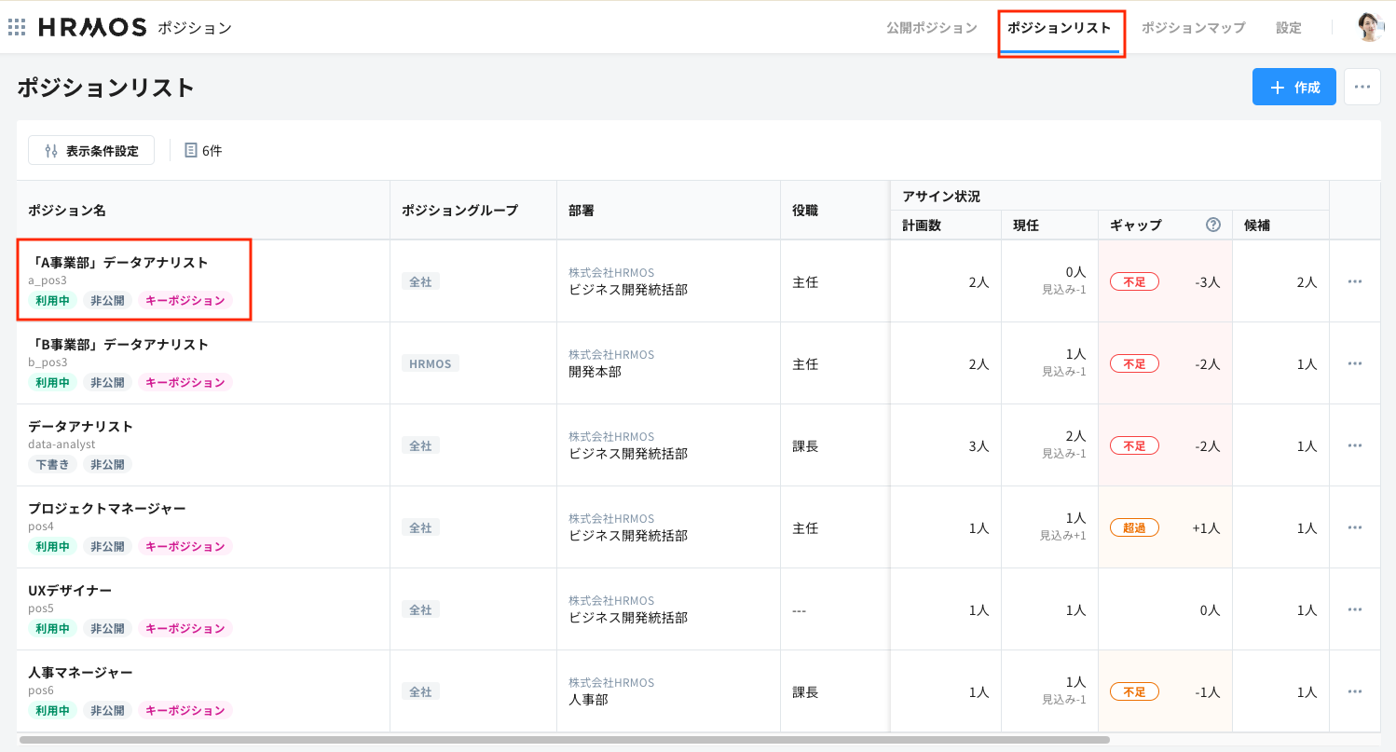Switch to the ポジションマップ tab

(x=1193, y=28)
